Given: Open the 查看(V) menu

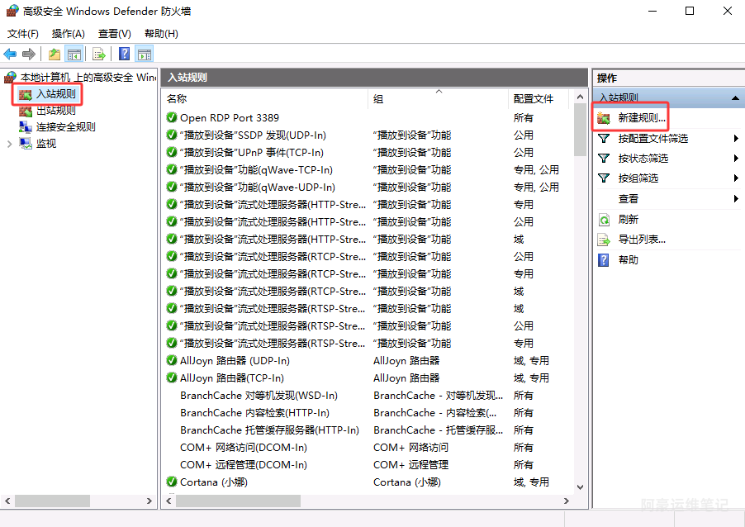Looking at the screenshot, I should click(x=114, y=34).
